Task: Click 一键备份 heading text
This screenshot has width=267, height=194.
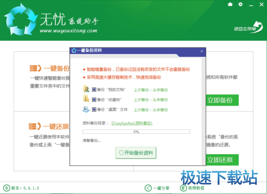Action: (57, 69)
